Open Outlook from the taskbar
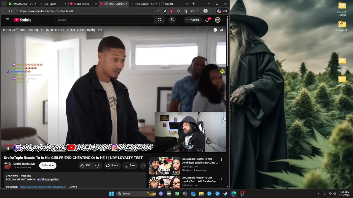 click(193, 194)
